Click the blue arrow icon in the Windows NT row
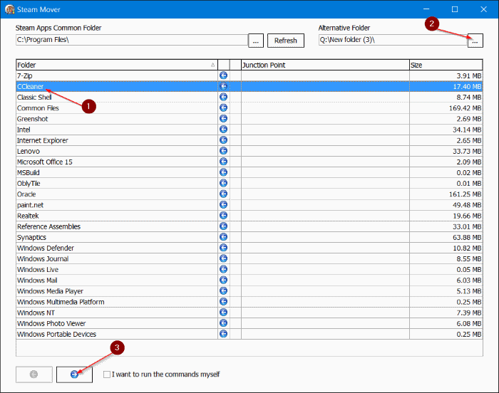 224,313
